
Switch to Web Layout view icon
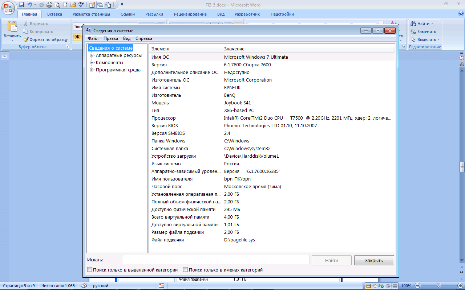point(381,286)
